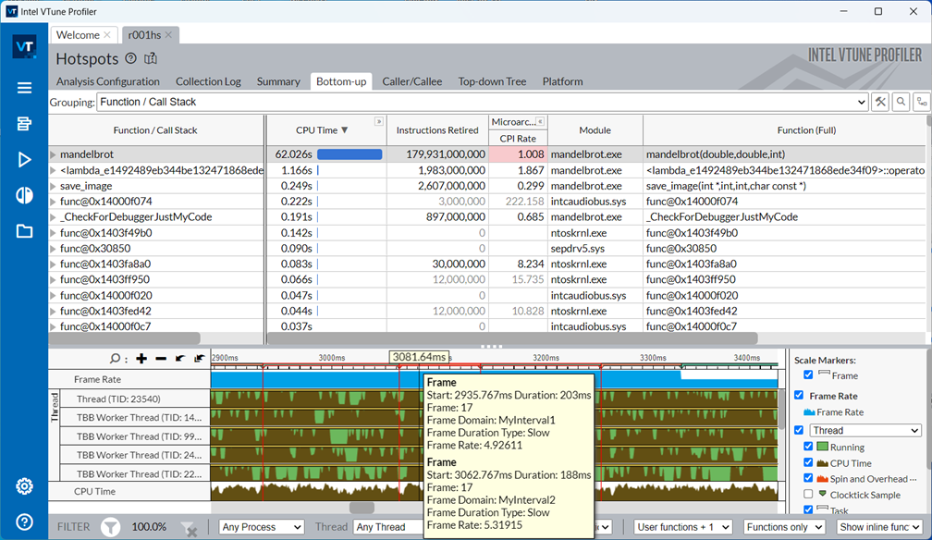This screenshot has width=932, height=540.
Task: Open the Compare results icon in sidebar
Action: [x=24, y=195]
